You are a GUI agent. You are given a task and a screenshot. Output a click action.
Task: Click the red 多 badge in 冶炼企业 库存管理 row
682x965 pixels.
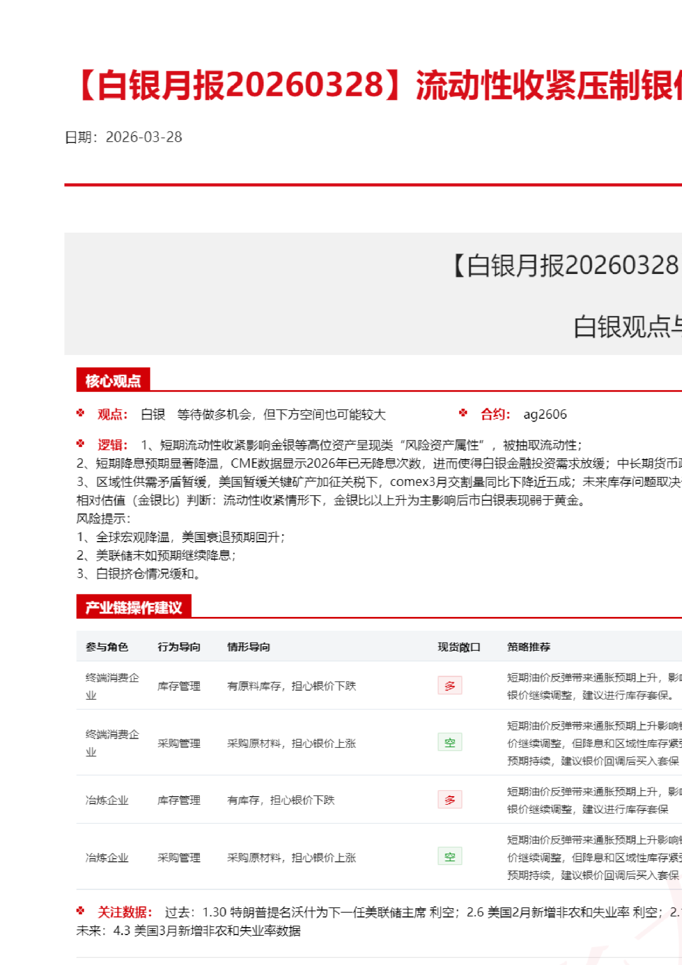(449, 800)
